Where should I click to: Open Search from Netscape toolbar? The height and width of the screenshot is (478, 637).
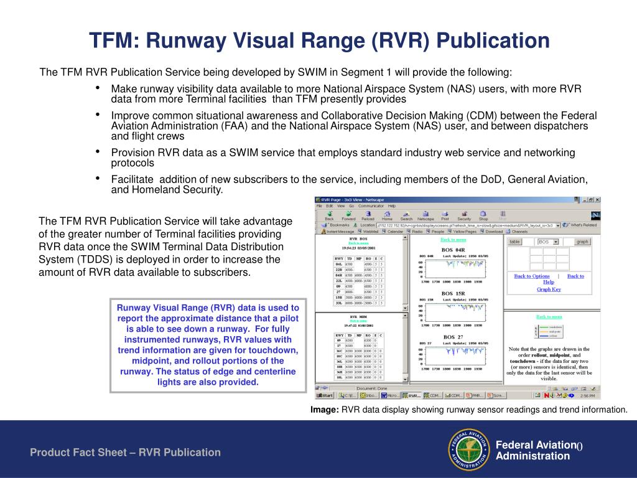pyautogui.click(x=406, y=215)
